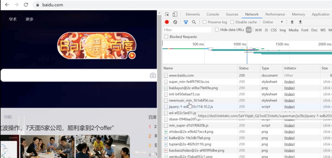This screenshot has height=158, width=332.
Task: Select the All filter type
Action: 249,30
